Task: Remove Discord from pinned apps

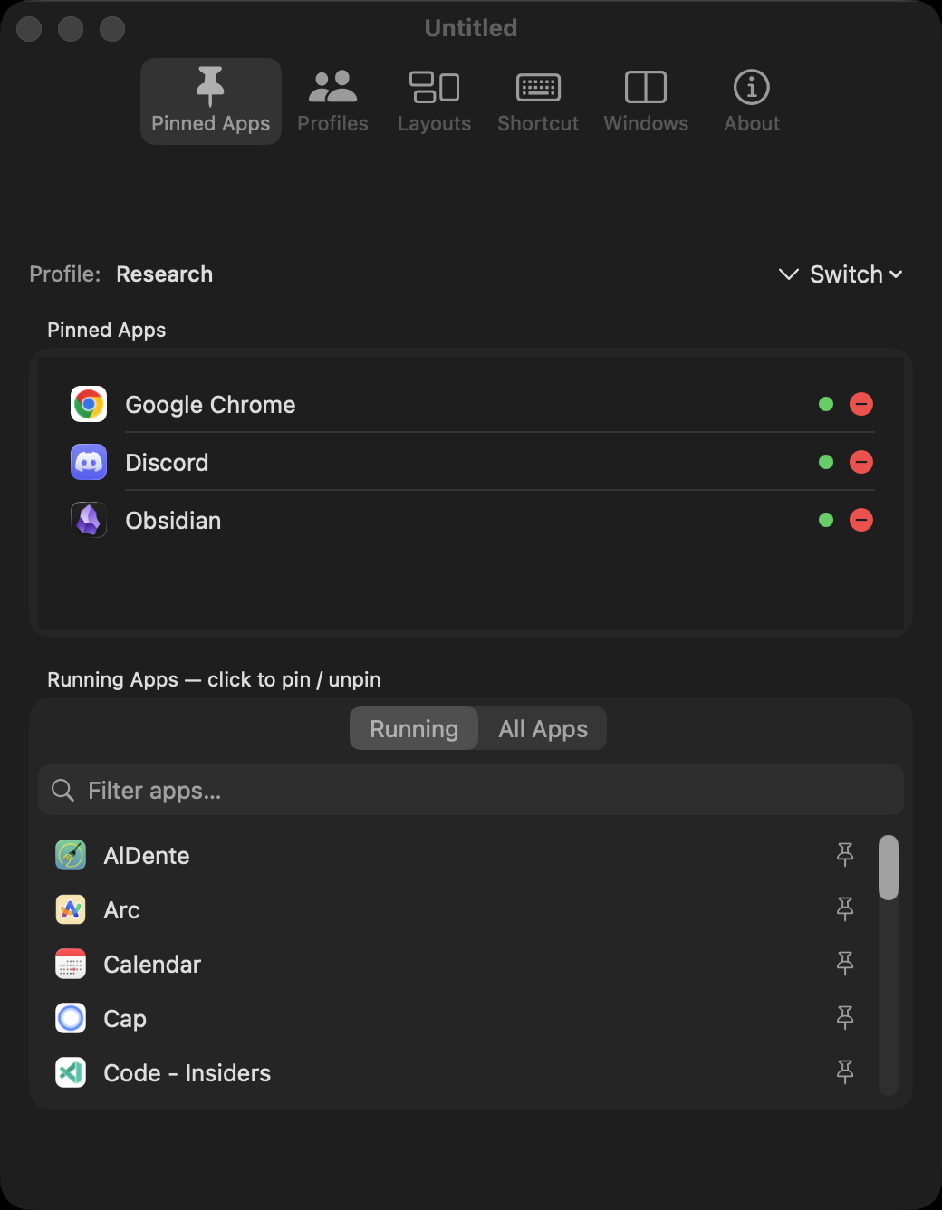Action: tap(861, 462)
